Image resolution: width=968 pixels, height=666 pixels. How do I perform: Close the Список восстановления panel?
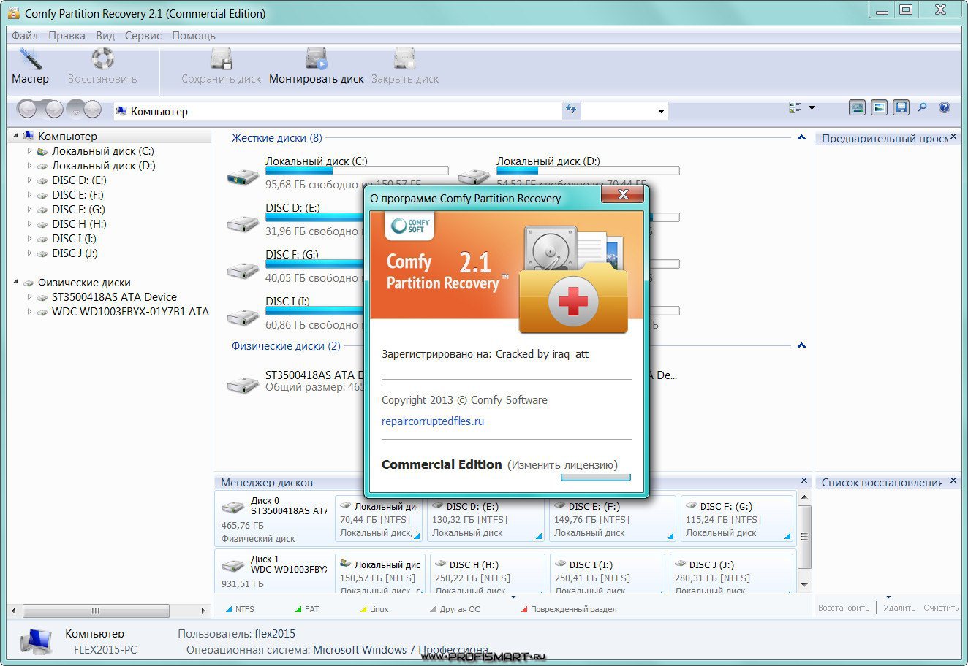953,481
